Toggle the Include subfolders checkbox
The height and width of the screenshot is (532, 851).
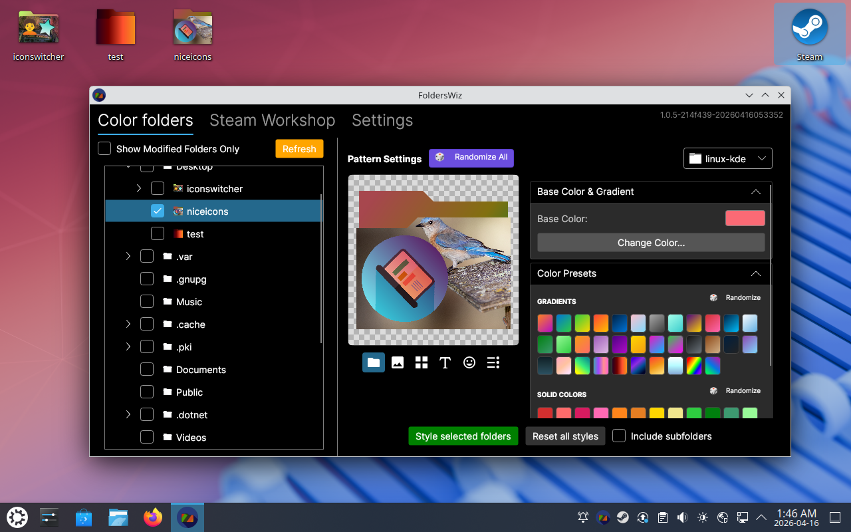619,436
